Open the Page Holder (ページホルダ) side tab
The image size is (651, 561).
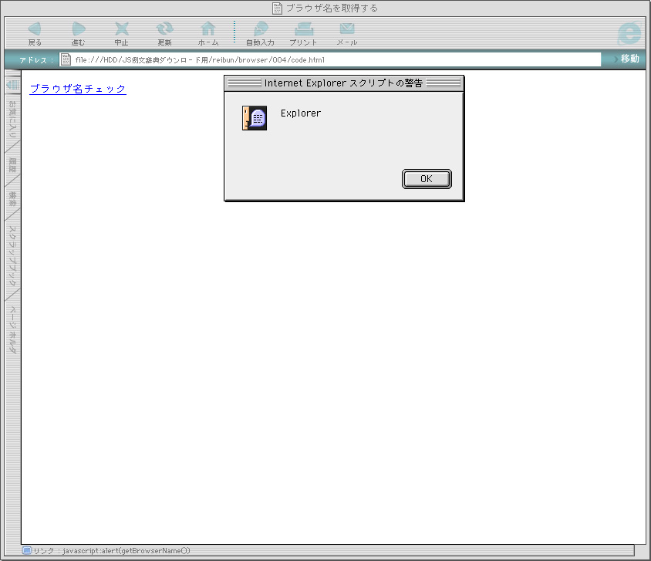[x=13, y=330]
